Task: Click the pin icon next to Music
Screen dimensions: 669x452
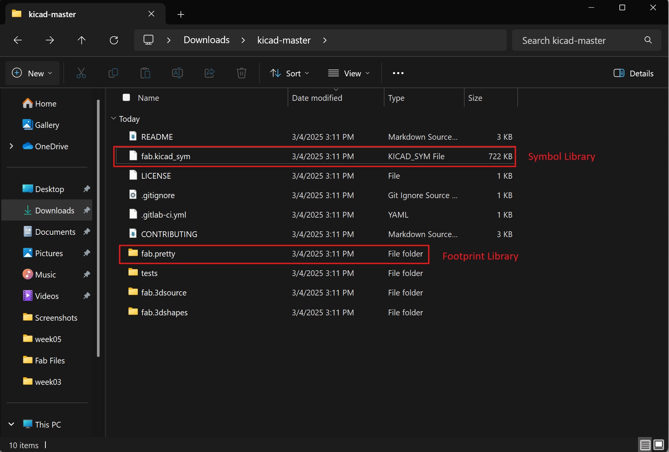Action: point(87,274)
